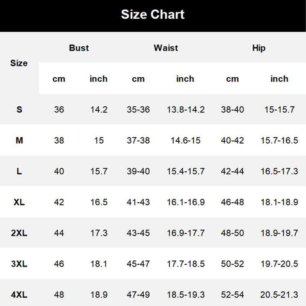Select the Waist column header

(166, 48)
